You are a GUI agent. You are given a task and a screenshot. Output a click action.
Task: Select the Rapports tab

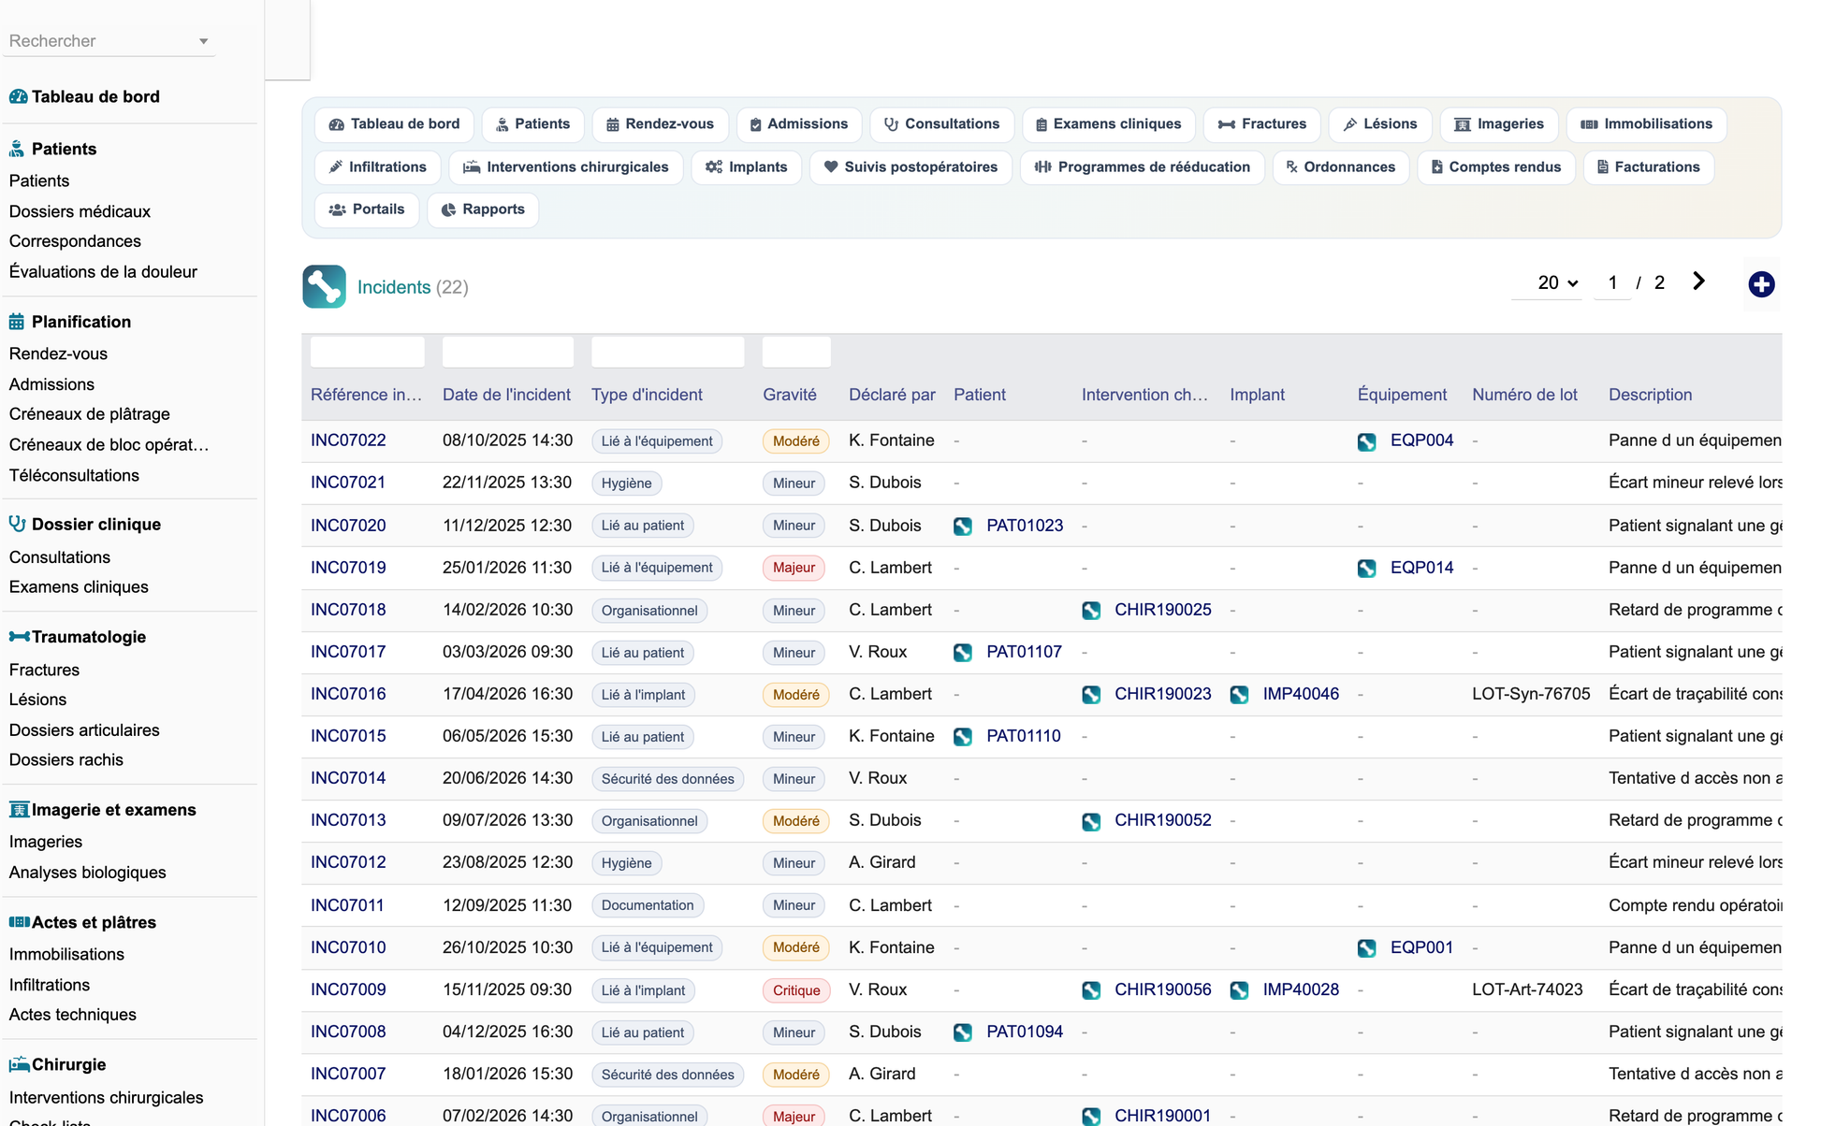[x=483, y=209]
